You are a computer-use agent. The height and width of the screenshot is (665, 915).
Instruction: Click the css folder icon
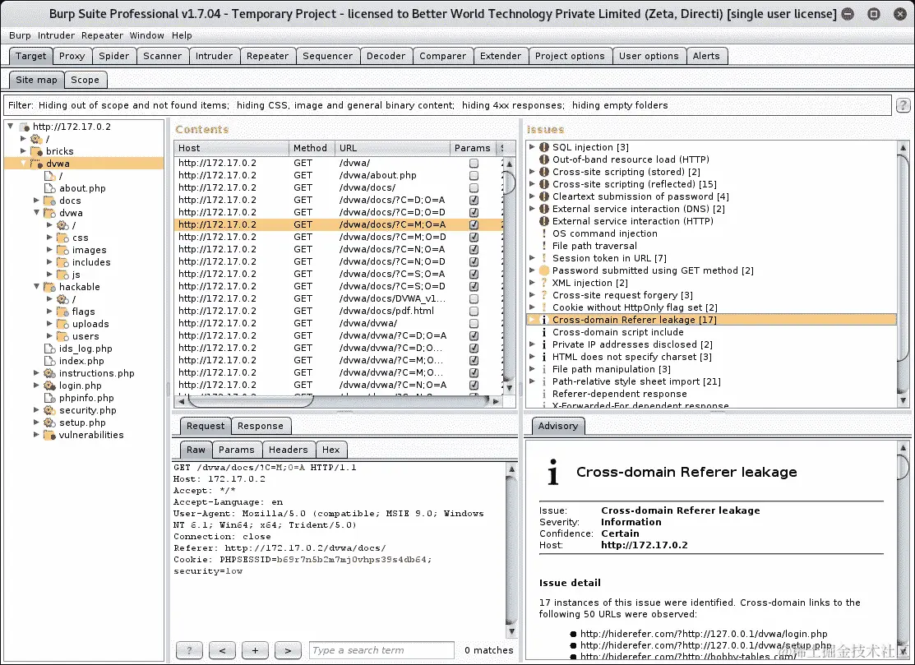pos(62,238)
